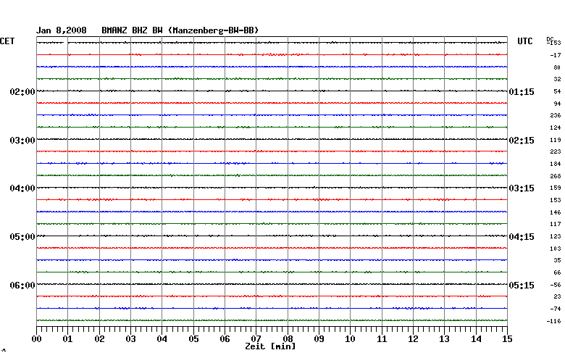Select the DC offset value "103"
Image resolution: width=565 pixels, height=358 pixels.
pos(556,249)
